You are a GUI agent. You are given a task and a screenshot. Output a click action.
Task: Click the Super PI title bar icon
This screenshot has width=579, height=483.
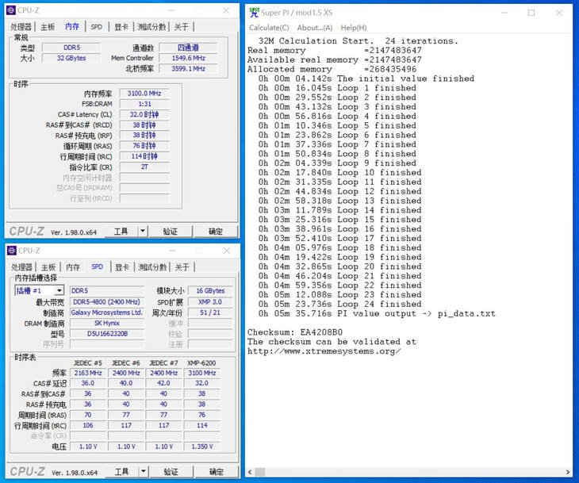[x=254, y=13]
